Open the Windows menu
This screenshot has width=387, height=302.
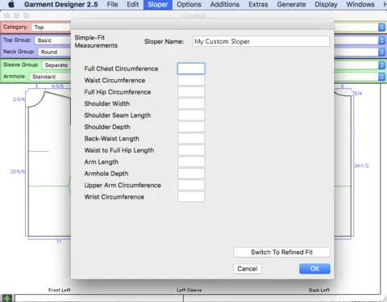(360, 4)
